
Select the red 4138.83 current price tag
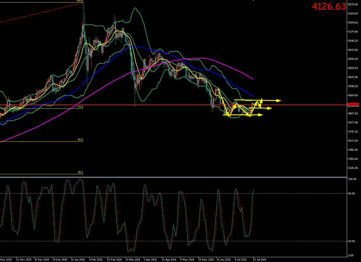click(x=353, y=104)
